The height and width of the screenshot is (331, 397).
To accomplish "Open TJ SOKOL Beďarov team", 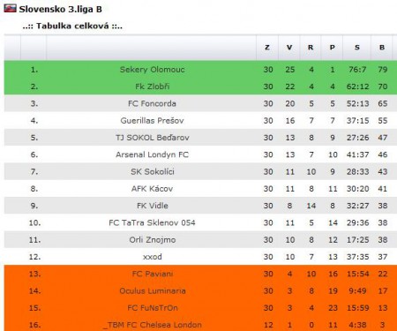I will click(x=152, y=138).
